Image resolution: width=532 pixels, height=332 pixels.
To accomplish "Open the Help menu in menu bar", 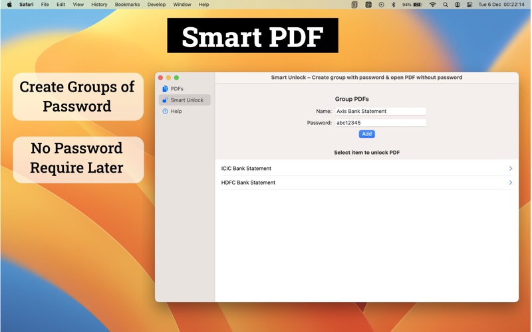I will [x=203, y=5].
